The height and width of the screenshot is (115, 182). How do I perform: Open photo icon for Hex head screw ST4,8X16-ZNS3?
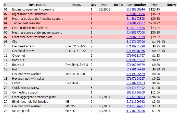163,46
